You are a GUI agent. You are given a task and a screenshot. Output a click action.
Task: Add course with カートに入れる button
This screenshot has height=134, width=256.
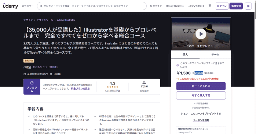[x=201, y=86]
